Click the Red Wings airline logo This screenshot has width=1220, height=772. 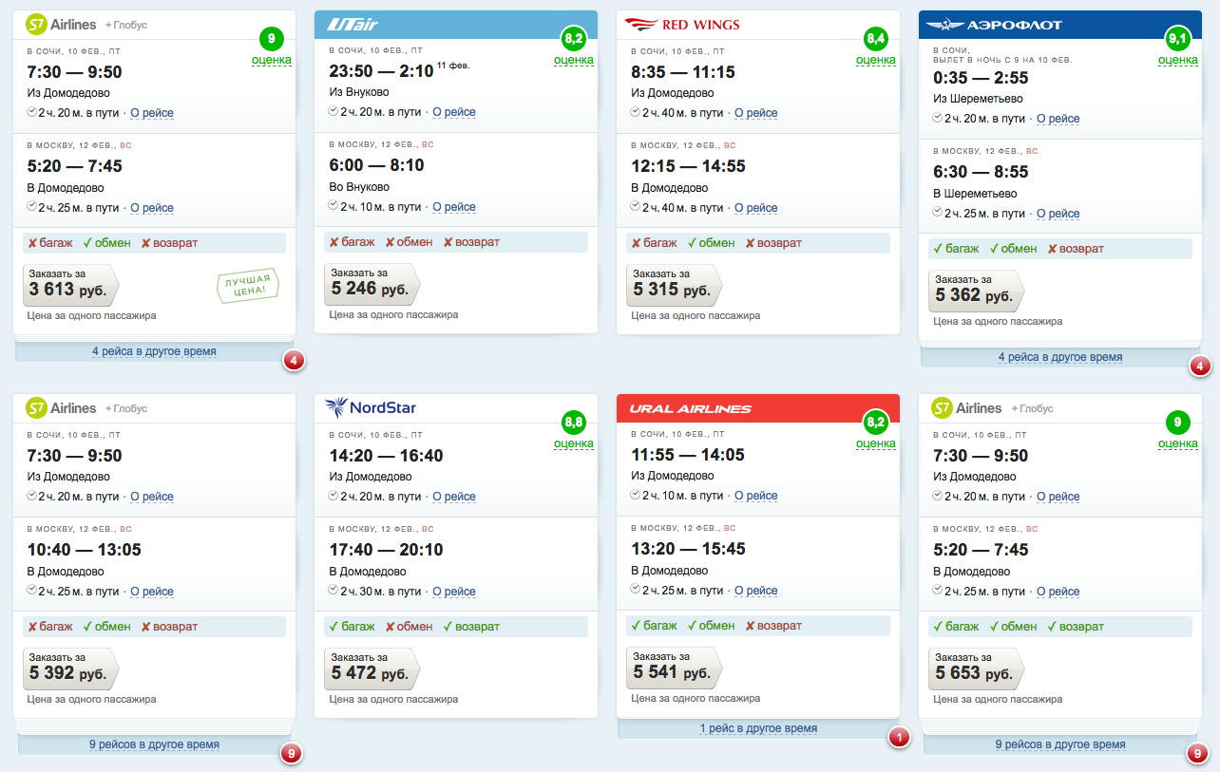(x=681, y=25)
